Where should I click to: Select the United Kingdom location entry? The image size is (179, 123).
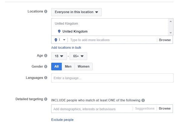click(x=75, y=31)
